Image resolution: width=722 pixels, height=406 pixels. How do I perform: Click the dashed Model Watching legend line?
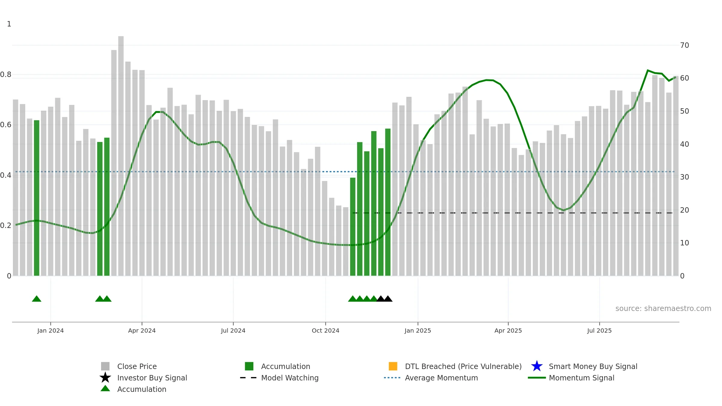pos(248,378)
